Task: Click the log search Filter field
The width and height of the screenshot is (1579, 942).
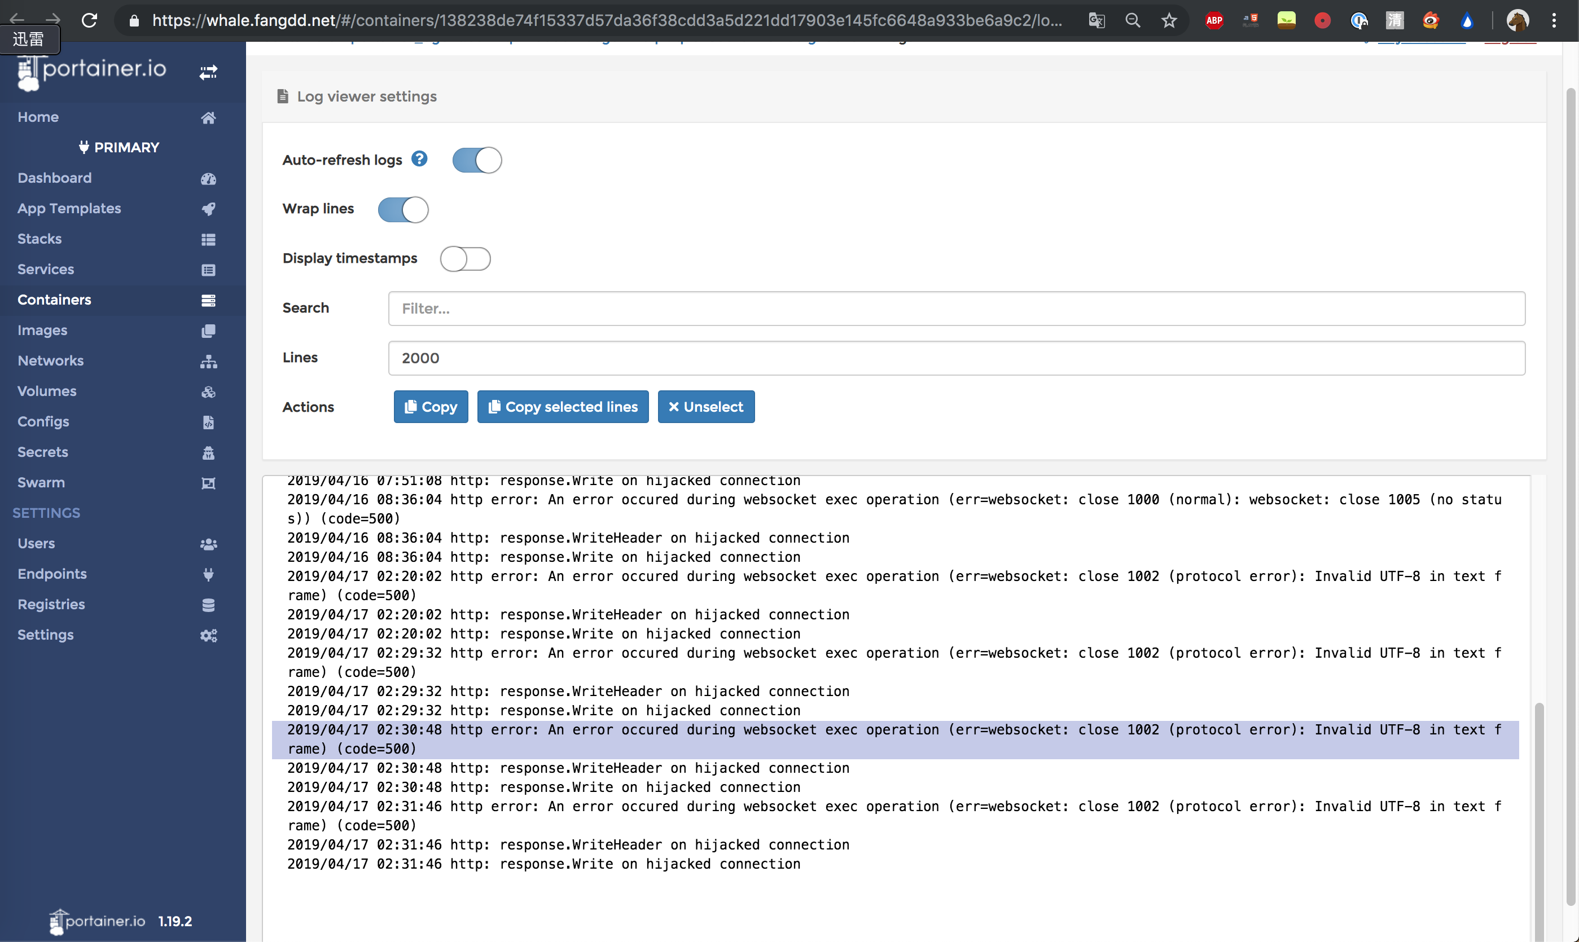Action: (762, 309)
